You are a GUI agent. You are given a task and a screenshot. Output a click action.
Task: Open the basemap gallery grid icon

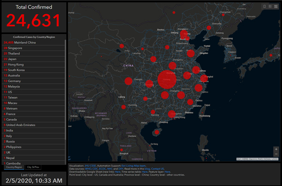(x=276, y=7)
